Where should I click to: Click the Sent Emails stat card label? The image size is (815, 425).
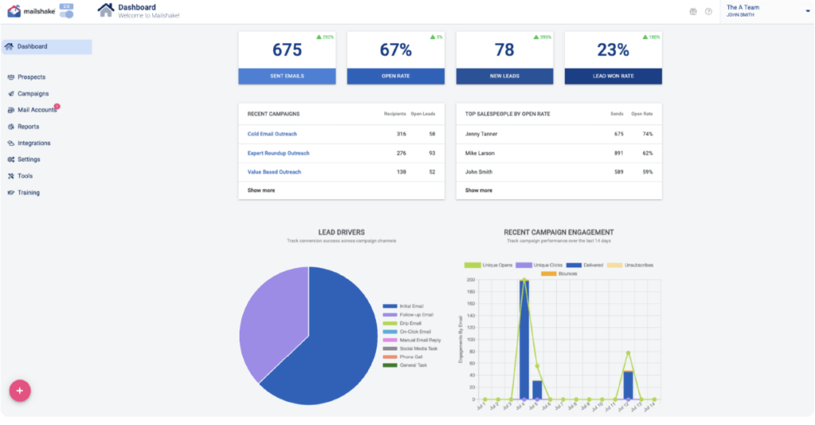tap(287, 76)
